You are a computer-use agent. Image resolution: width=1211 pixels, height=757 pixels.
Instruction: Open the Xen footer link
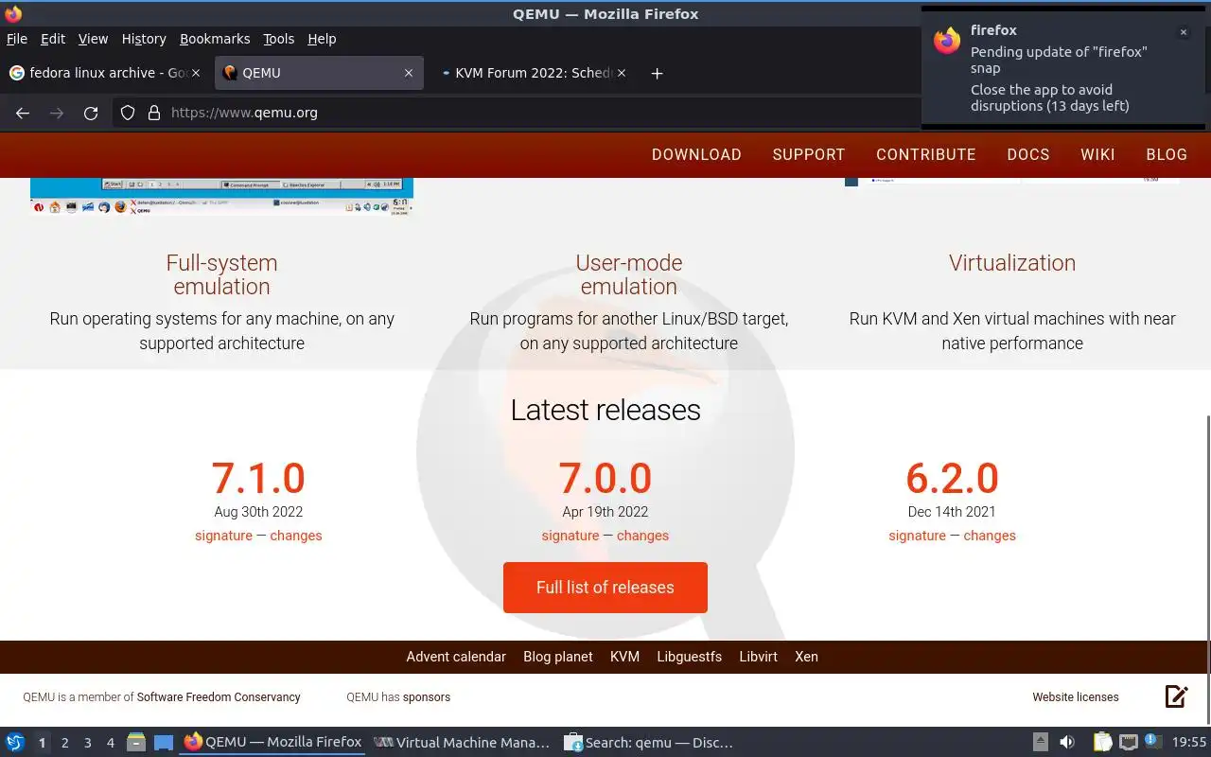(x=806, y=657)
